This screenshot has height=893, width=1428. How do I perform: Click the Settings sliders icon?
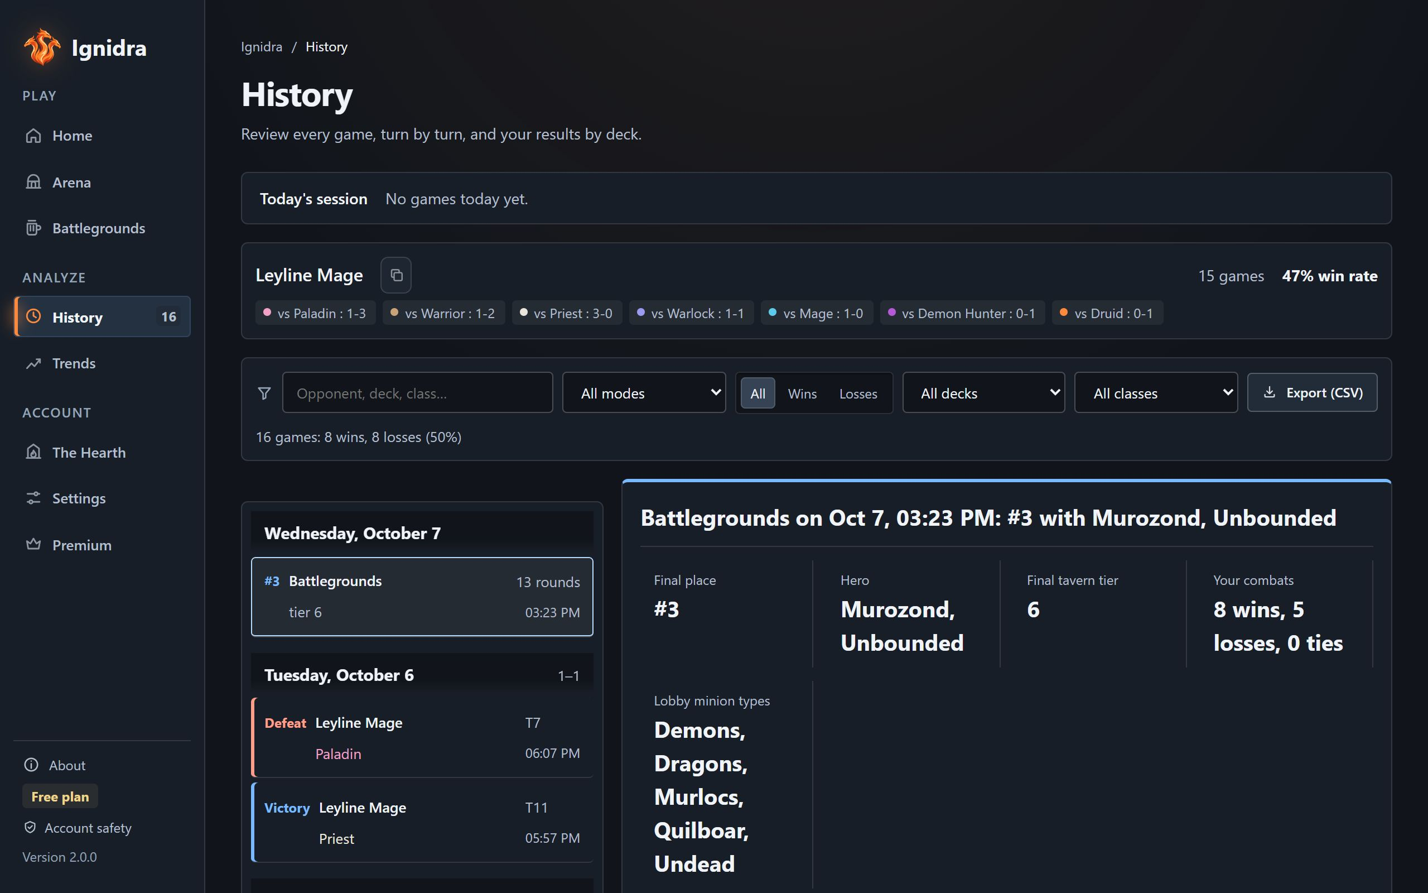(x=33, y=498)
